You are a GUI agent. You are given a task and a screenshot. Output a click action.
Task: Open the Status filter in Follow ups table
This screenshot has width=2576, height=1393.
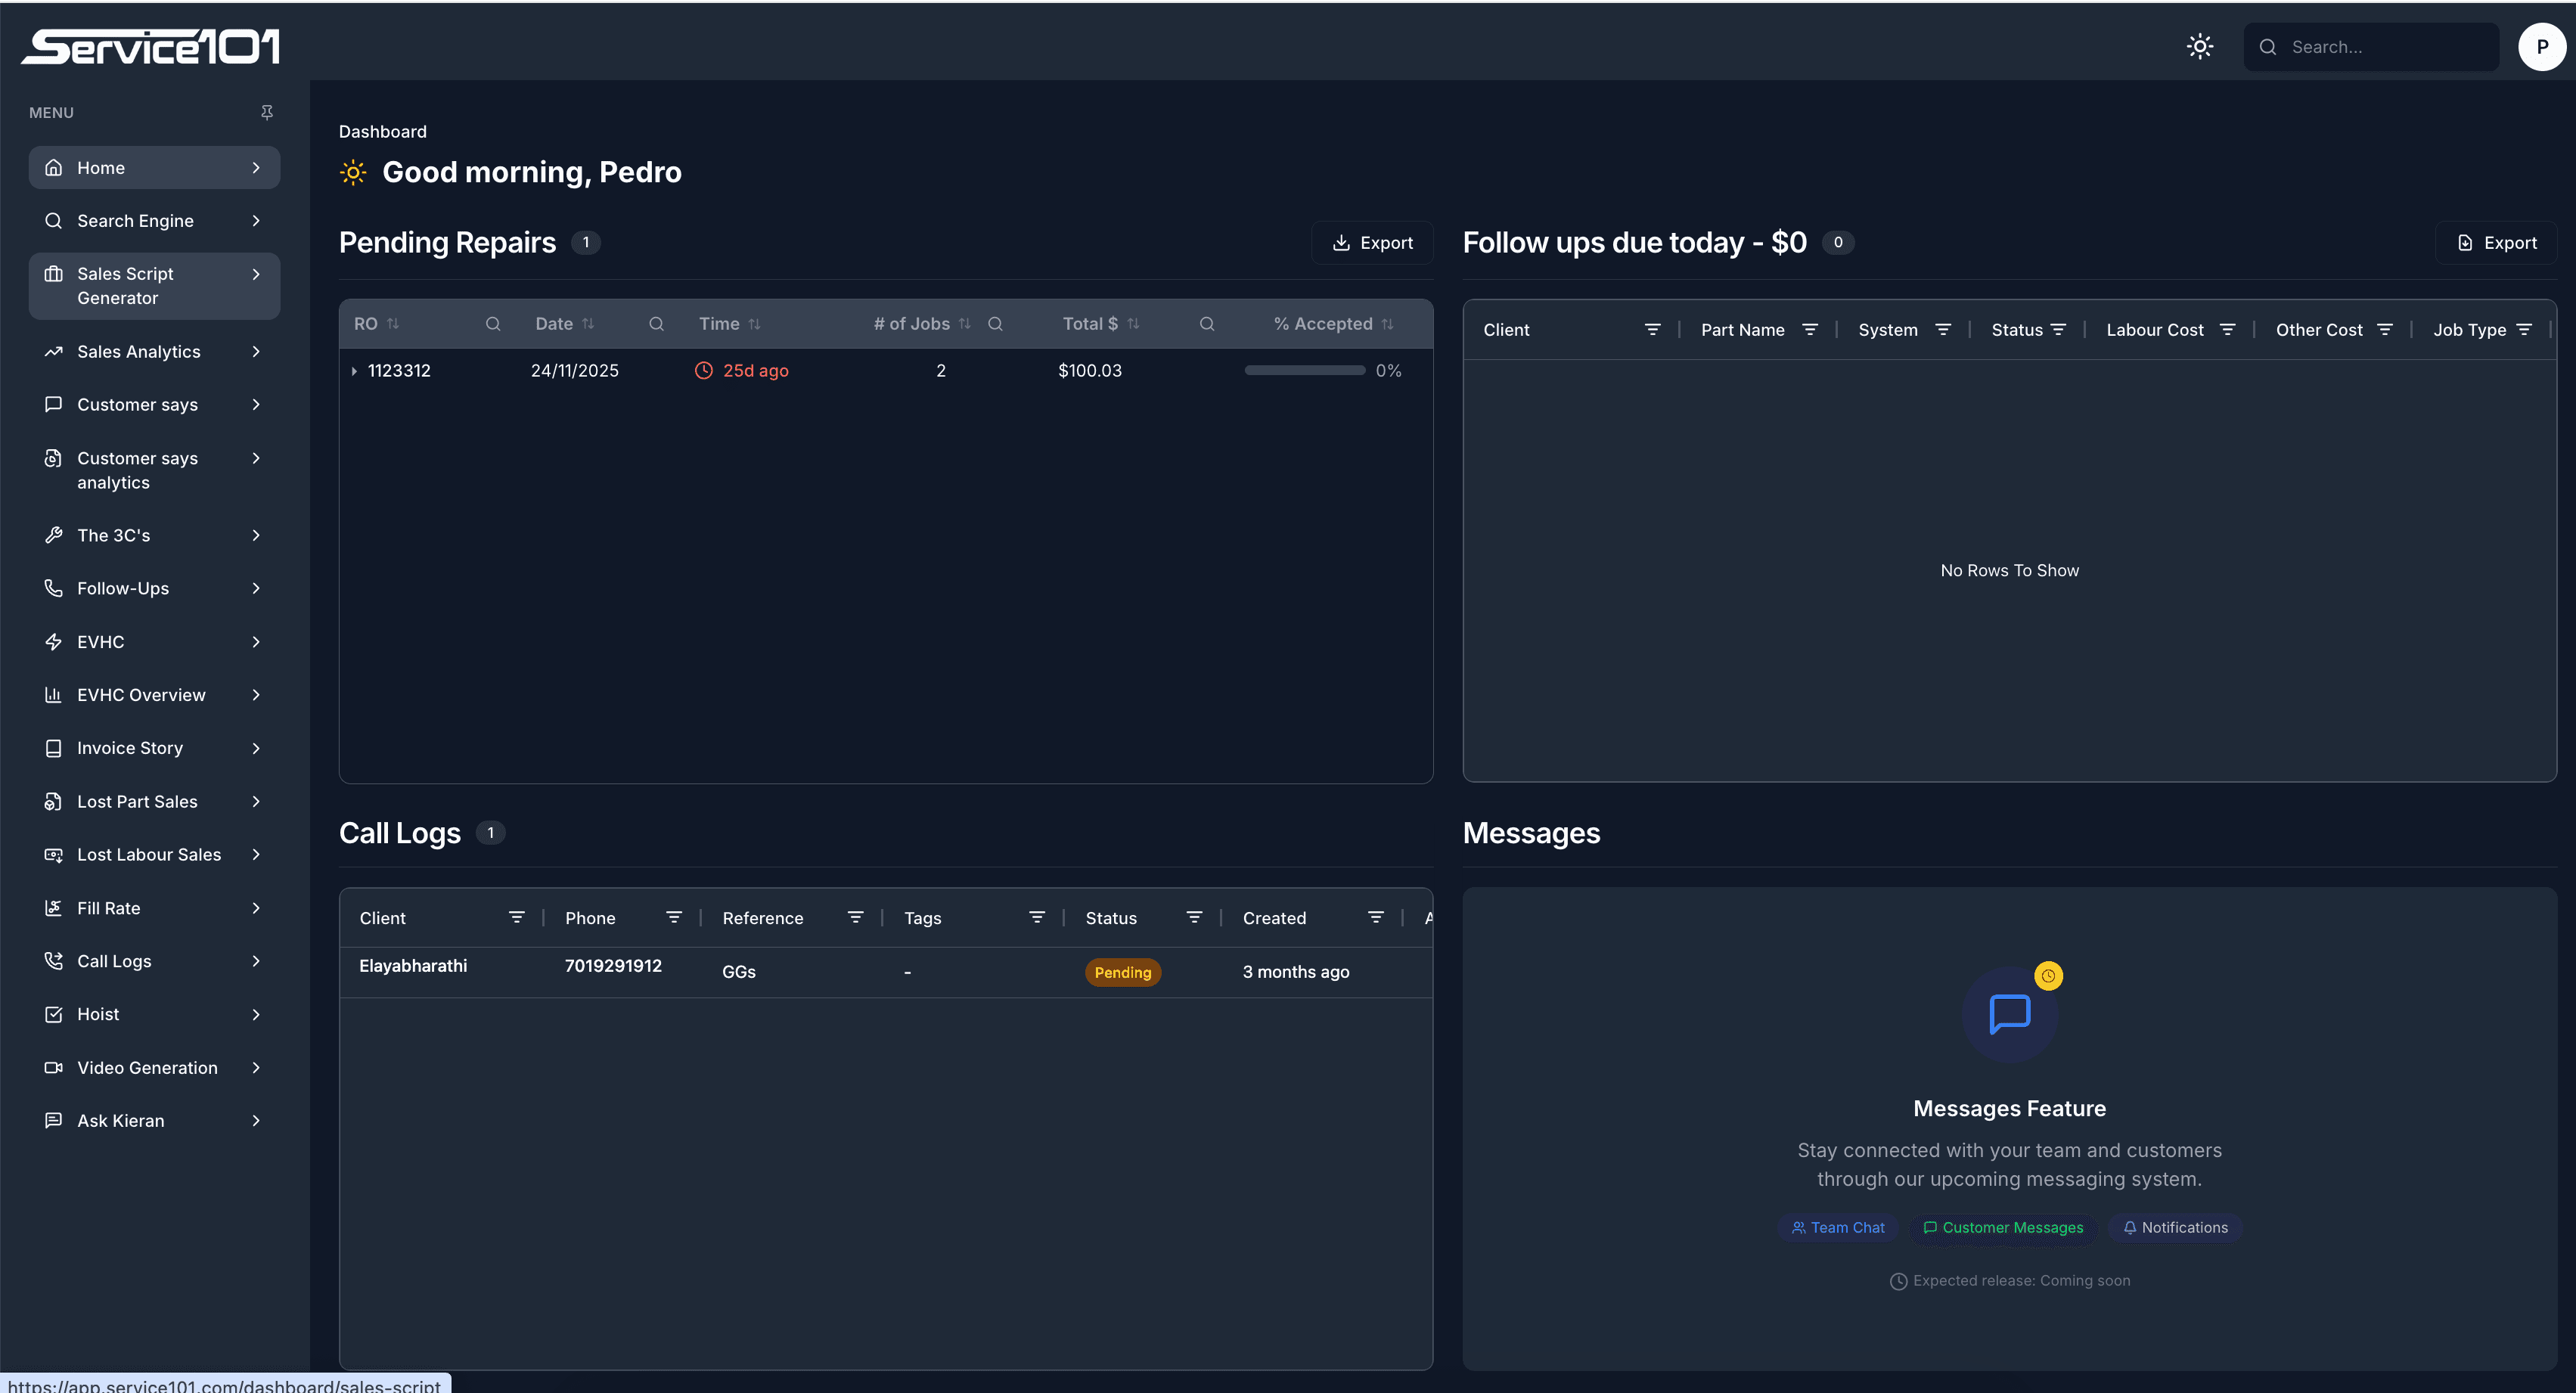coord(2060,329)
